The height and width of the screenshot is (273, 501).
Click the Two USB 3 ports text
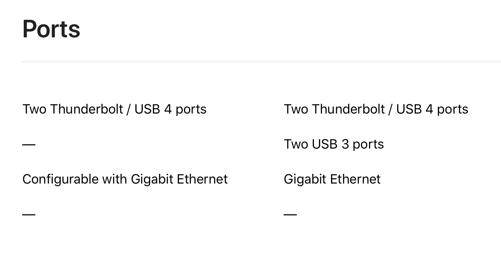[x=334, y=144]
